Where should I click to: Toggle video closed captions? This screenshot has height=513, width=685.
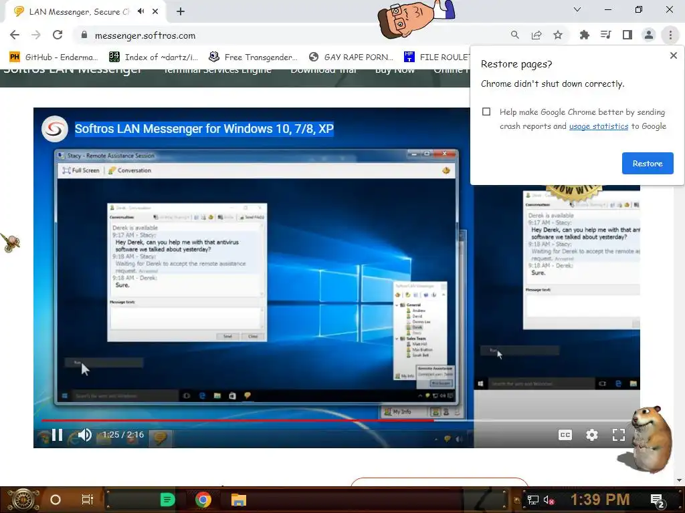coord(565,434)
